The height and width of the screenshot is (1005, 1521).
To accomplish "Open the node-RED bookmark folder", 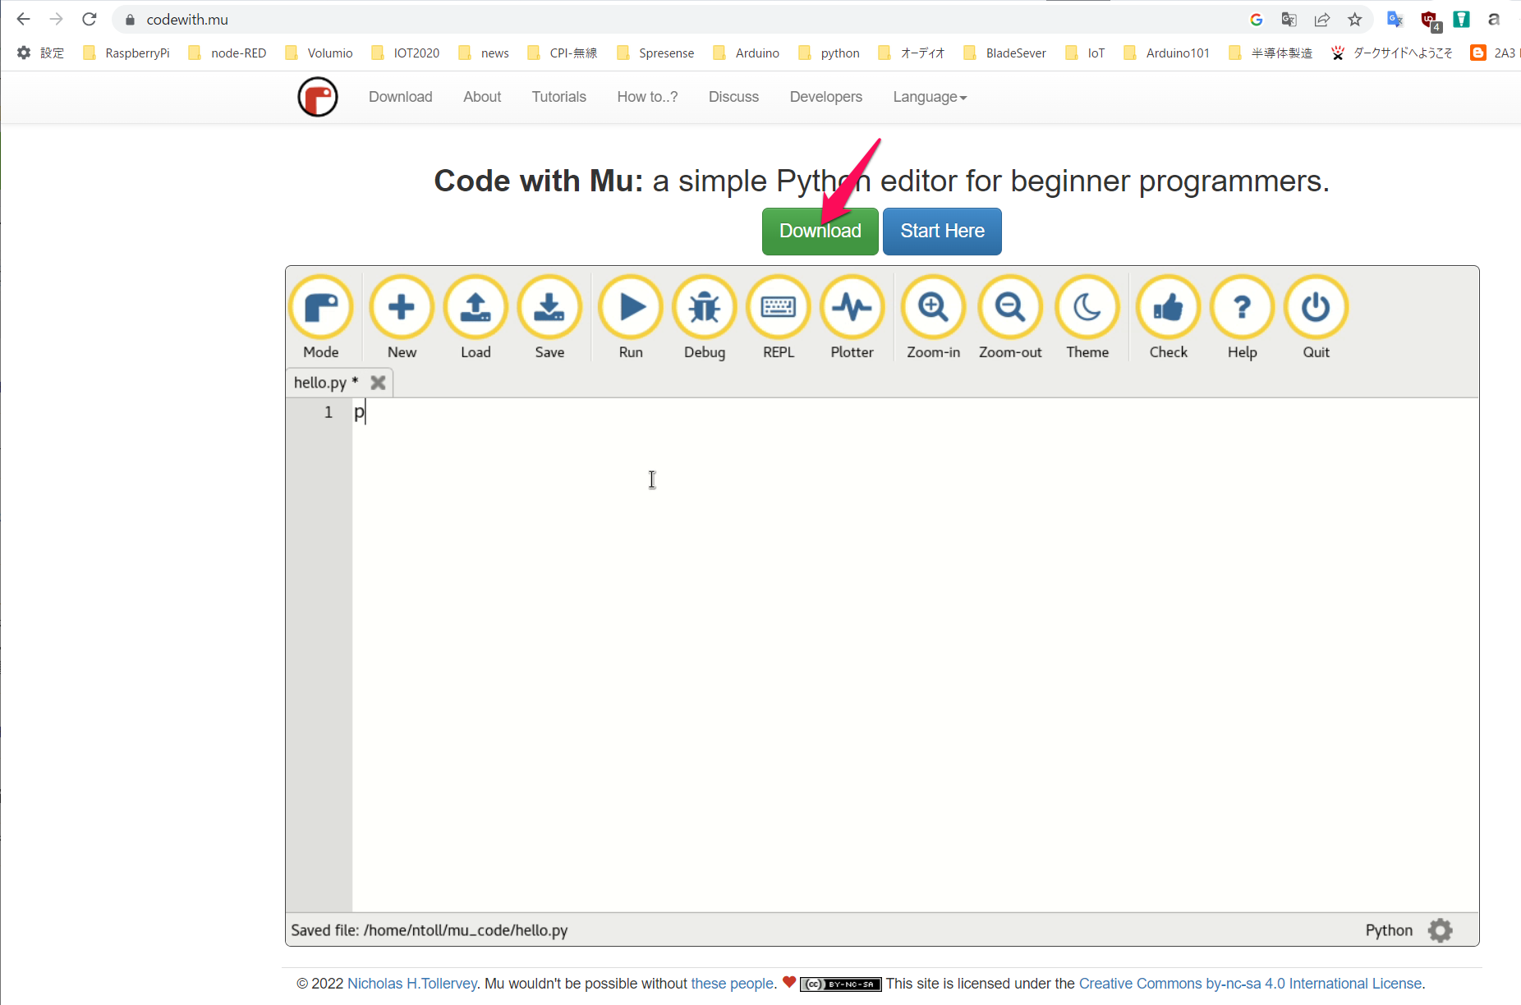I will tap(227, 53).
